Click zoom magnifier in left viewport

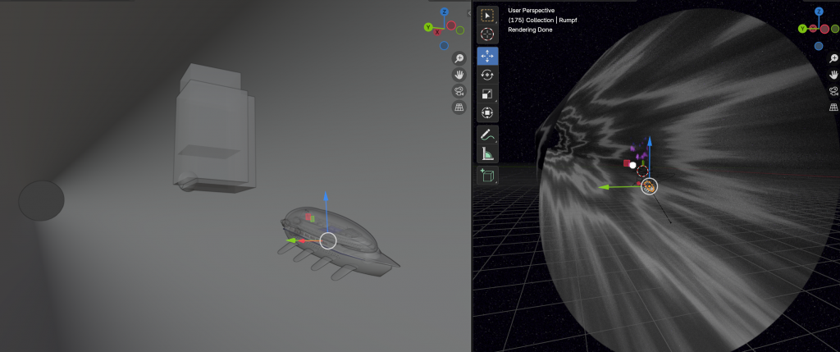(x=459, y=58)
